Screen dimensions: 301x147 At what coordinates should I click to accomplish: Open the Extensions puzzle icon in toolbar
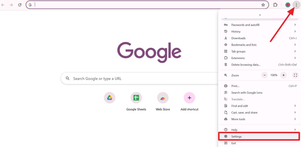(x=275, y=5)
